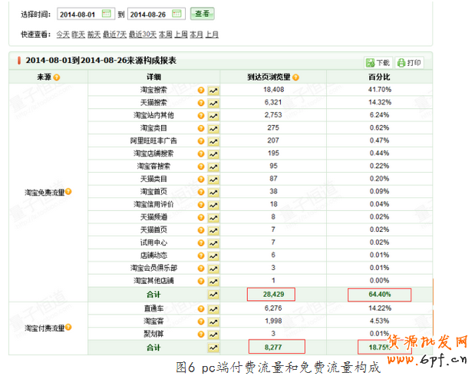Click the 打印 print icon button
The width and height of the screenshot is (475, 376).
410,62
